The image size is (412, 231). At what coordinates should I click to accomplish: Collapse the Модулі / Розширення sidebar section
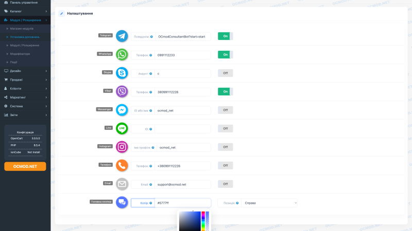[25, 20]
